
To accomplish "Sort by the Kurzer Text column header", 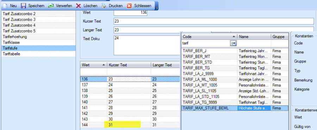I will click(129, 65).
